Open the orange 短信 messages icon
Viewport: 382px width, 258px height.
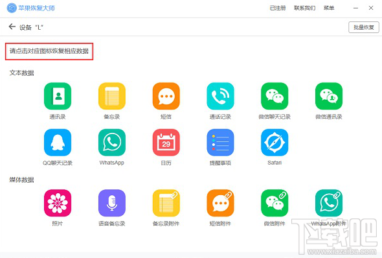pos(166,96)
